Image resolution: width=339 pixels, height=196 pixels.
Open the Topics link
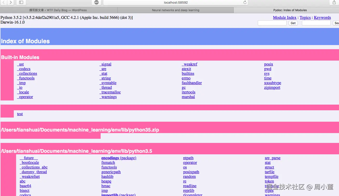click(x=305, y=18)
